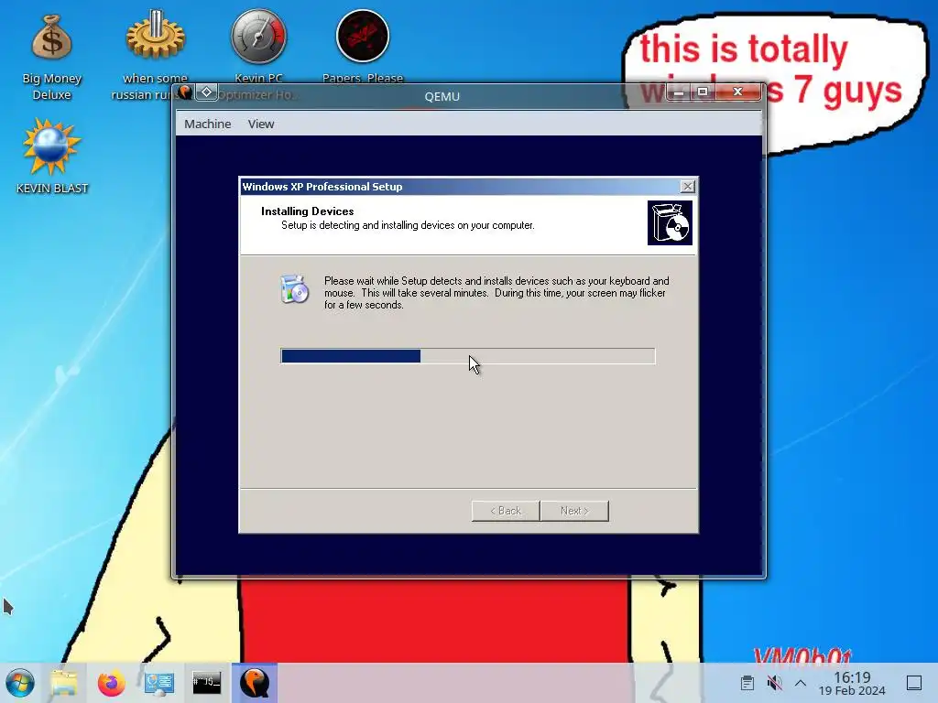Click show desktop button in tray
This screenshot has height=703, width=938.
pos(914,683)
